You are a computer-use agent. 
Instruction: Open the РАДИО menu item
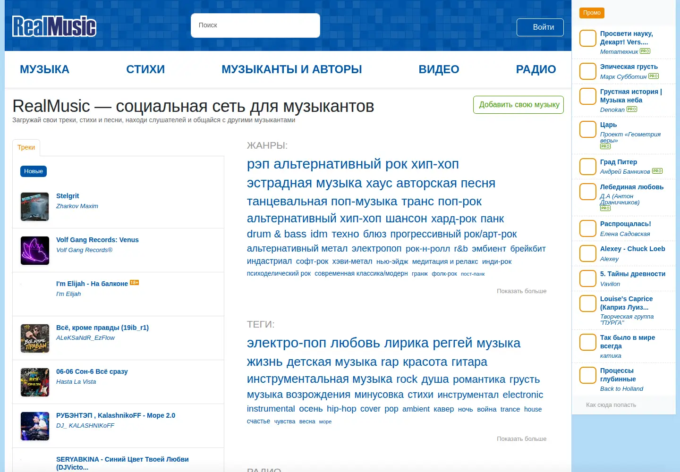tap(536, 69)
